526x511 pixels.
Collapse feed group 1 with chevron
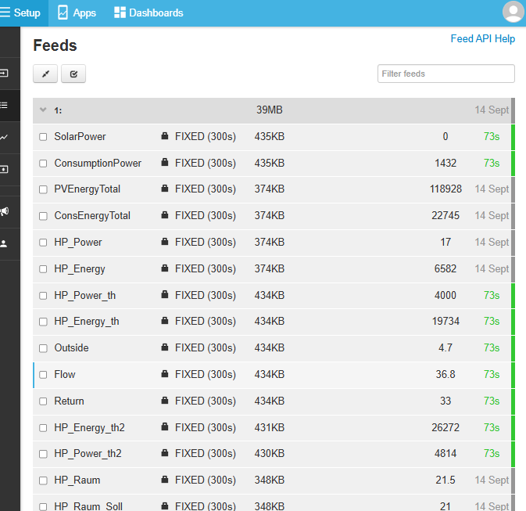(x=44, y=110)
